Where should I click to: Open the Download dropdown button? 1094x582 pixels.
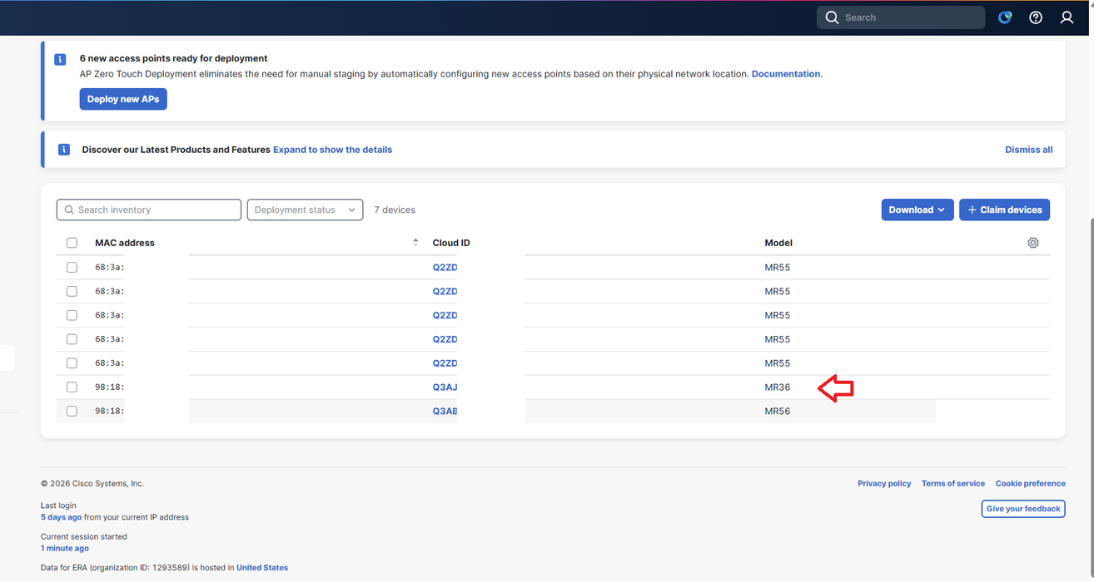917,210
